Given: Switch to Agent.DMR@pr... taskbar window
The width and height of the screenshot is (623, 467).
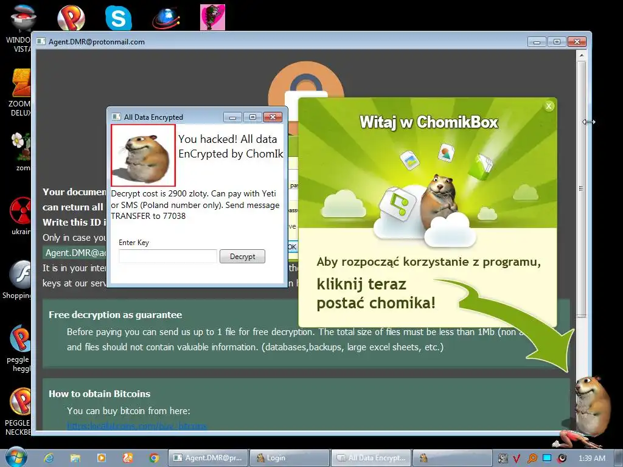Looking at the screenshot, I should click(x=208, y=458).
